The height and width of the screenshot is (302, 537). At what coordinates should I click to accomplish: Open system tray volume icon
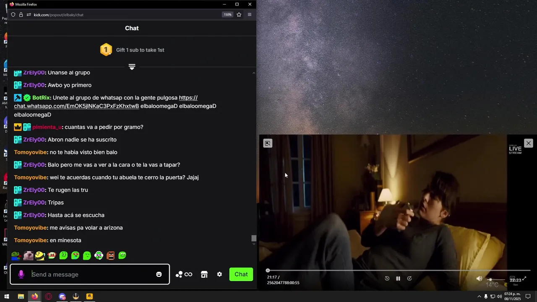499,297
